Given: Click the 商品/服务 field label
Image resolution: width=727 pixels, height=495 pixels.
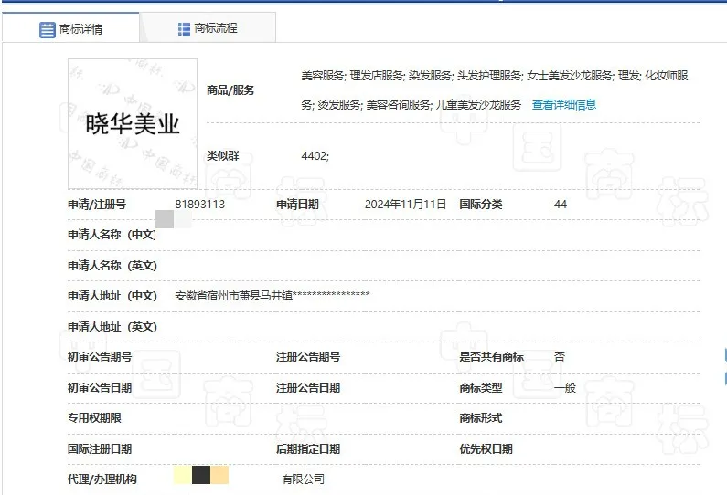Looking at the screenshot, I should pos(230,90).
